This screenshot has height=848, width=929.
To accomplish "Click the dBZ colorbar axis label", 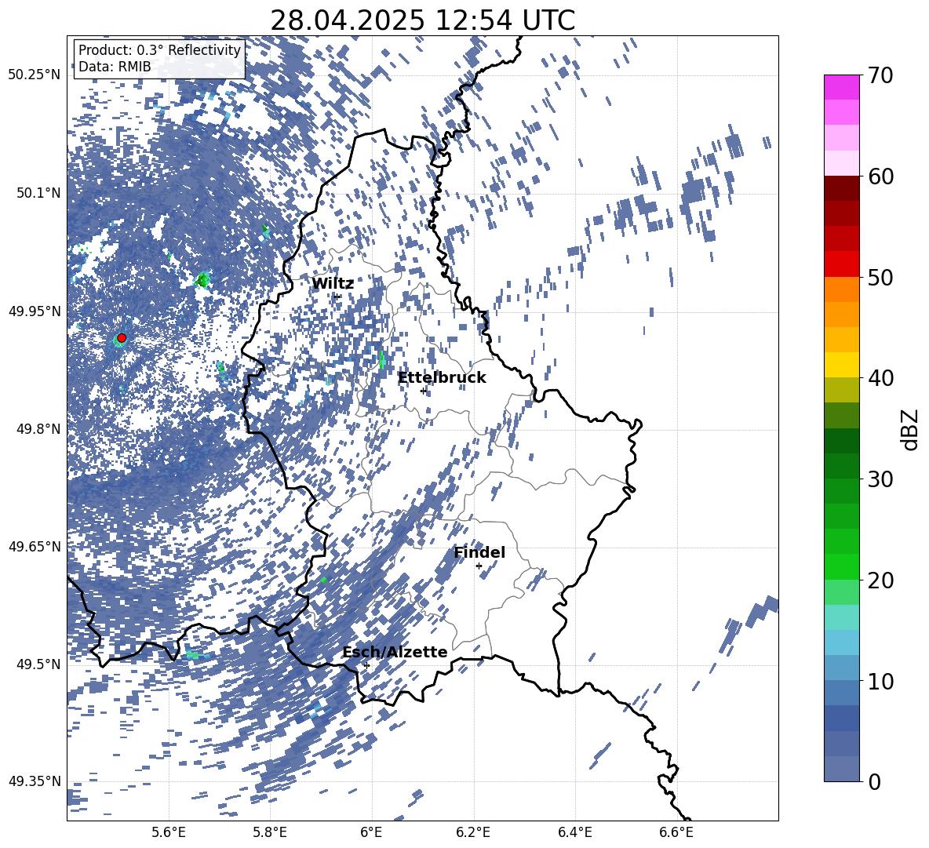I will 911,429.
